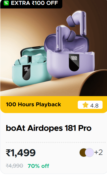The width and height of the screenshot is (107, 178).
Task: Click the ₹1,499 price
Action: 21,153
